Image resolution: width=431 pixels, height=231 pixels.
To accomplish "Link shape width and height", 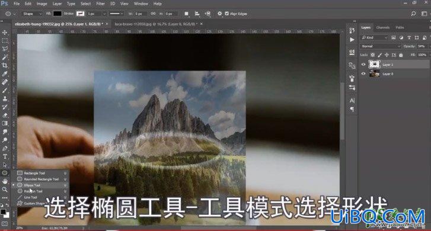I will point(153,14).
